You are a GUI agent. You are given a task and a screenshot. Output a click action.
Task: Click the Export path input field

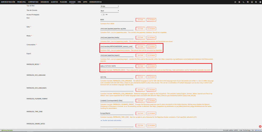pos(117,55)
